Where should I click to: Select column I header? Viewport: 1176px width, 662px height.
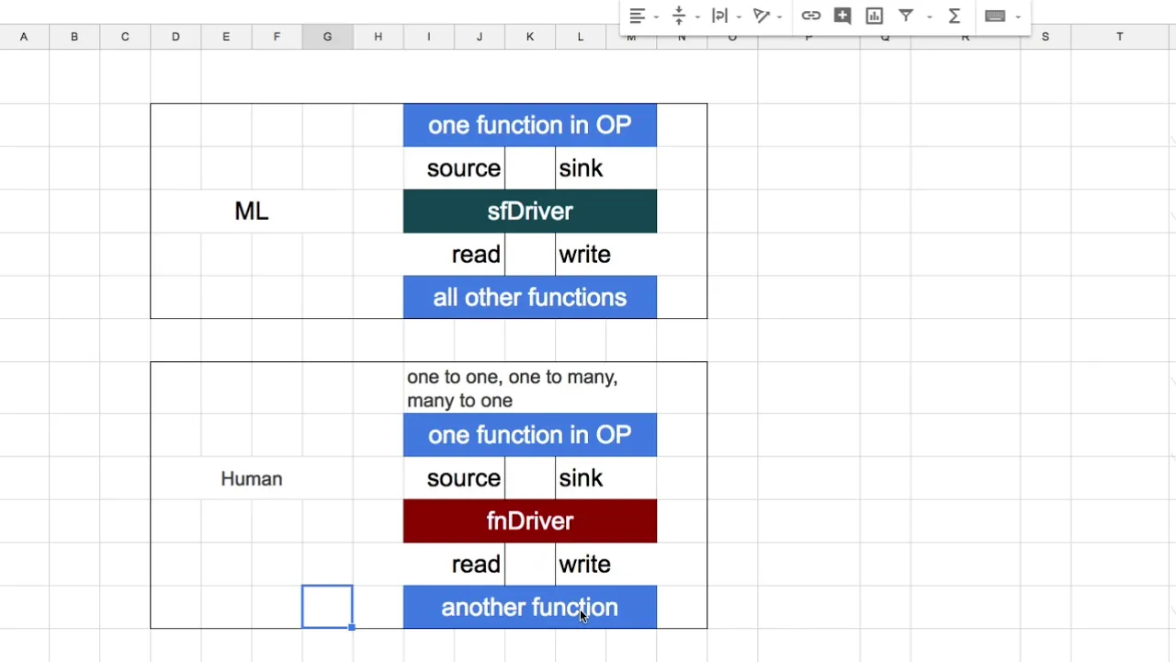[428, 37]
